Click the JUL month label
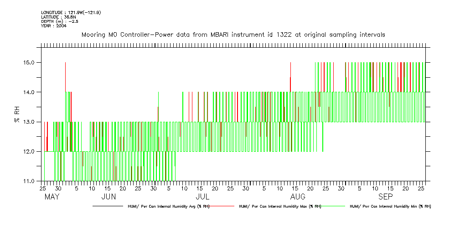Screen dimensions: 460x229 pos(202,197)
